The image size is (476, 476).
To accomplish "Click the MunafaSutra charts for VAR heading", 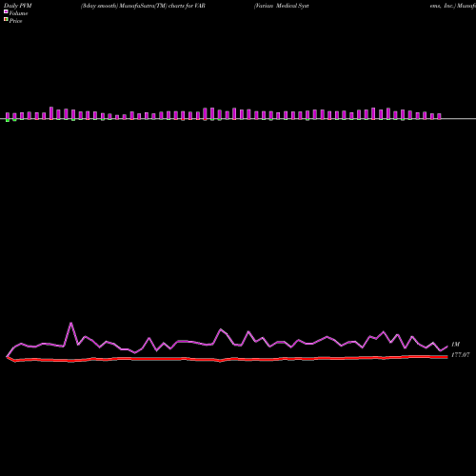I will 143,6.
